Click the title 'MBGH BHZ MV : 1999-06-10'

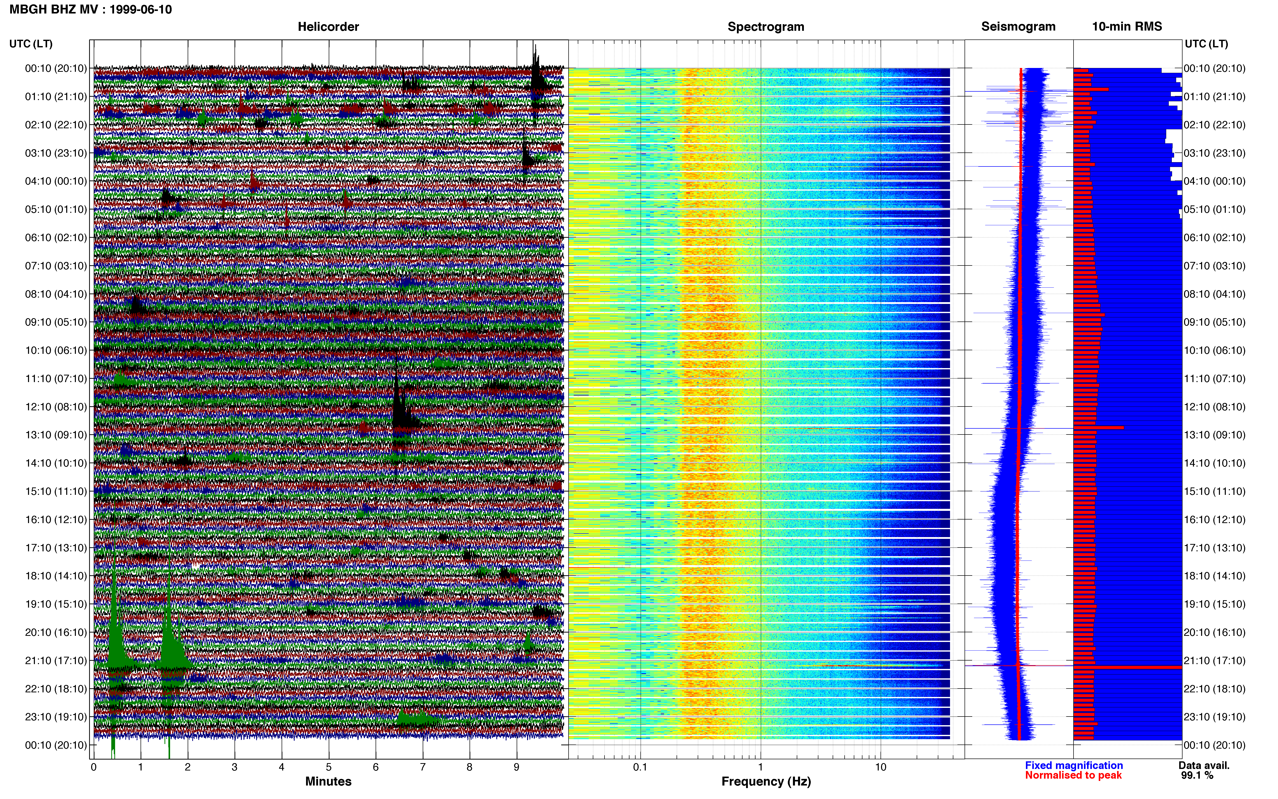tap(90, 9)
